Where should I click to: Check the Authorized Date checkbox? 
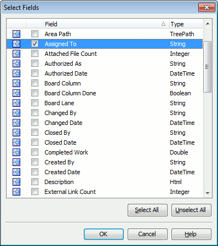(35, 73)
